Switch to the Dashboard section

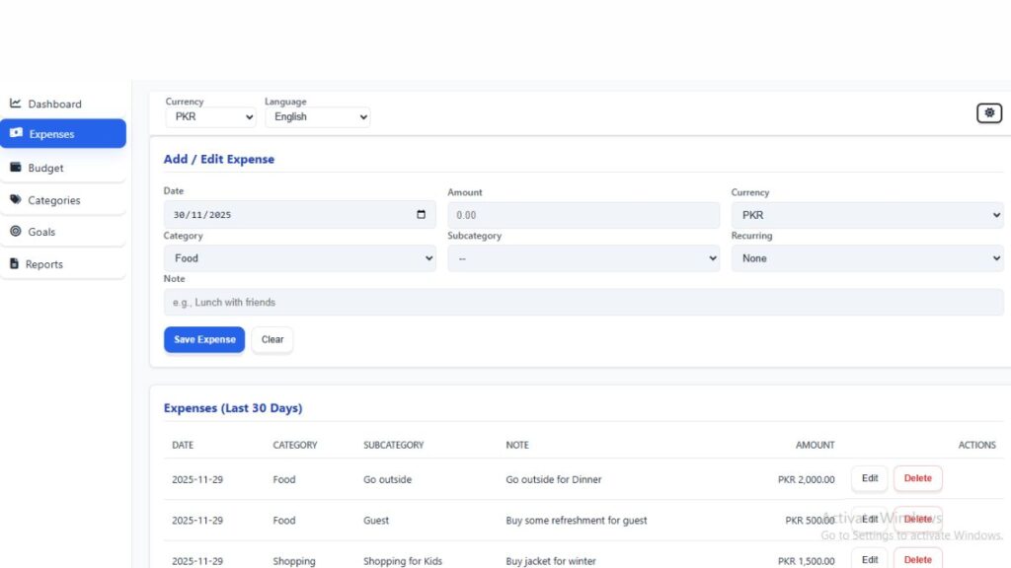pos(54,104)
